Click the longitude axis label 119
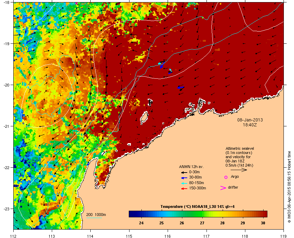The image size is (294, 238). (x=283, y=236)
